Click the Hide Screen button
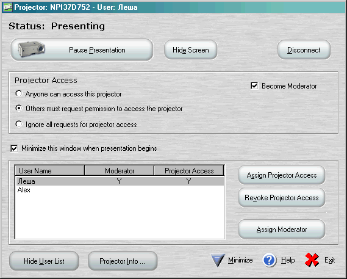 (190, 50)
